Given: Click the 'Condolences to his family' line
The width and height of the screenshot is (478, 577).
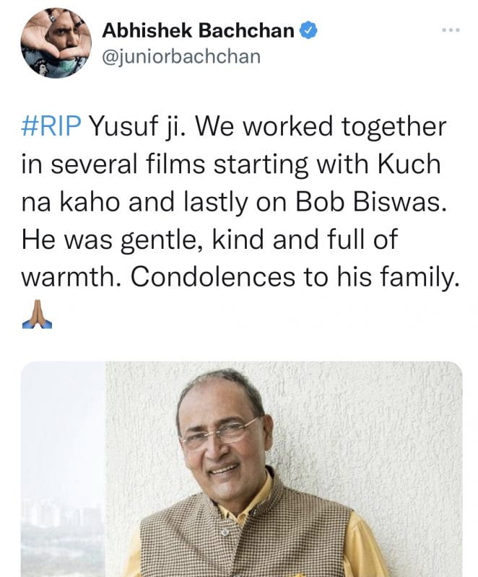Looking at the screenshot, I should tap(295, 276).
